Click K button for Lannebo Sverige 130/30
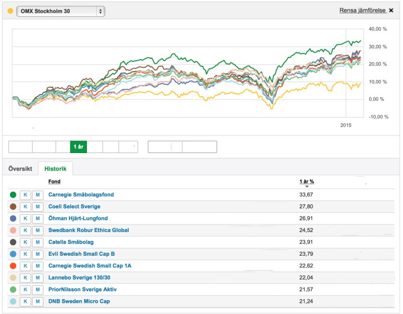403x314 pixels. tap(25, 277)
